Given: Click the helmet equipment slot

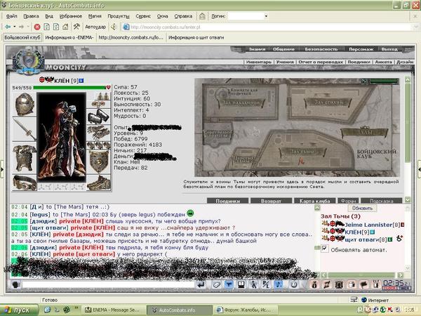Looking at the screenshot, I should [x=25, y=104].
